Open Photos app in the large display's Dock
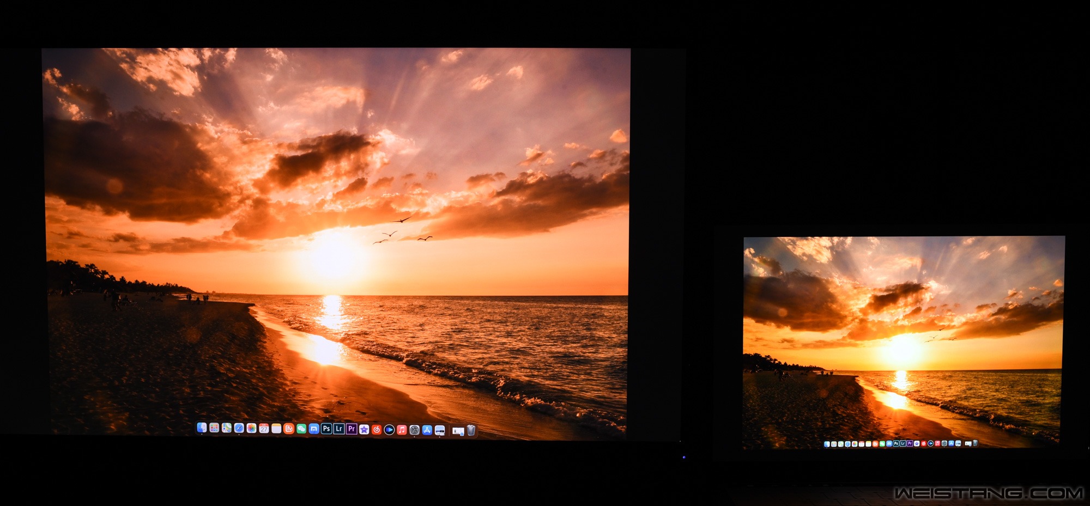Screen dimensions: 1090x506 pyautogui.click(x=251, y=428)
